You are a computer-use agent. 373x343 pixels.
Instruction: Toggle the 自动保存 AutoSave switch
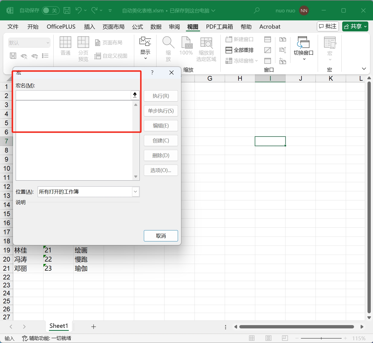pyautogui.click(x=51, y=10)
